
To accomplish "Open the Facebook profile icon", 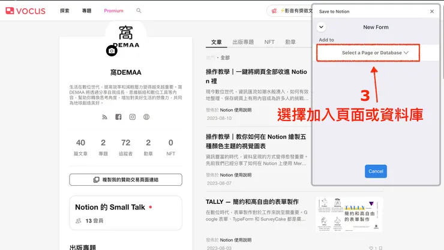I will click(x=118, y=117).
